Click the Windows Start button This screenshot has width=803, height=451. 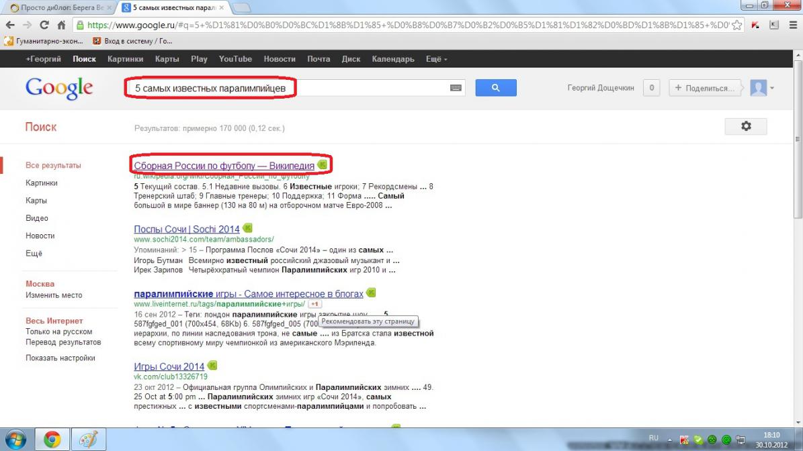tap(15, 440)
